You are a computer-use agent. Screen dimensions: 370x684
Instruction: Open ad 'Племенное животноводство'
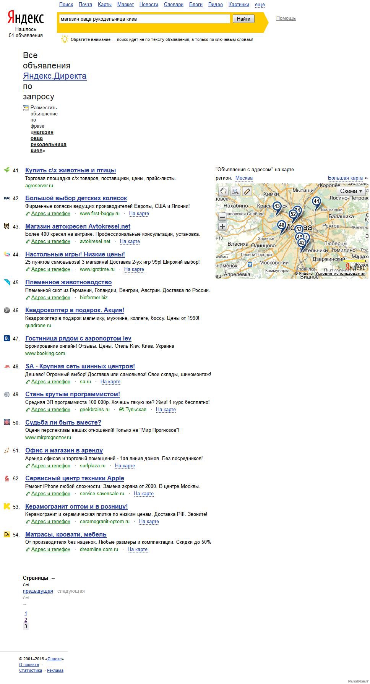68,282
